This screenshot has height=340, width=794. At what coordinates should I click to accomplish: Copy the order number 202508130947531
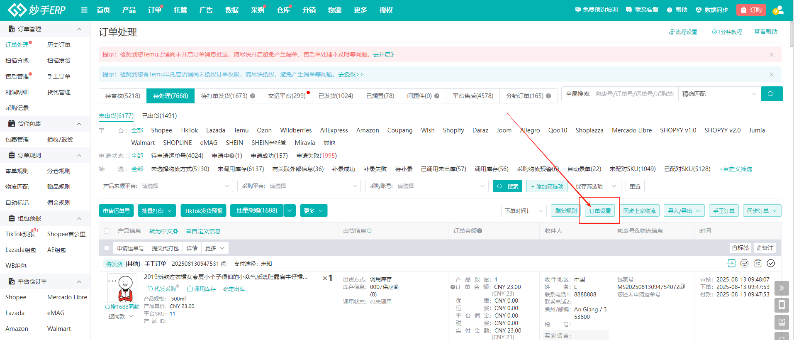(x=224, y=264)
